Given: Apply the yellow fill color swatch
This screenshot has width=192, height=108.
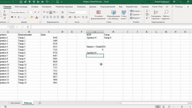Looking at the screenshot, I should (31, 17).
